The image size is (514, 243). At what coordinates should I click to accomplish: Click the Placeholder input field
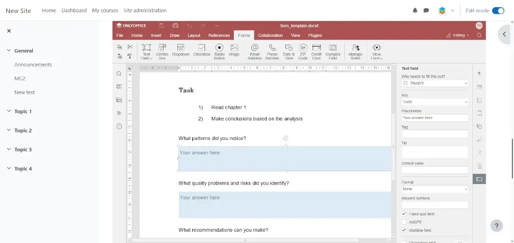(x=434, y=117)
